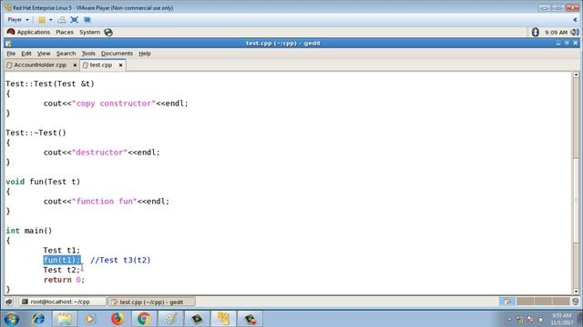Click the show desktop icon in GNOME bottom panel

pyautogui.click(x=9, y=302)
